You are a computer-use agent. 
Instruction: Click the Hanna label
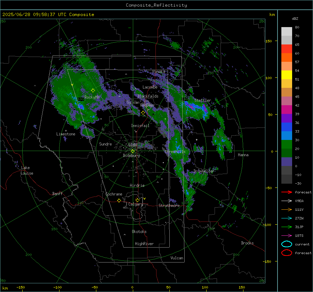coord(243,155)
